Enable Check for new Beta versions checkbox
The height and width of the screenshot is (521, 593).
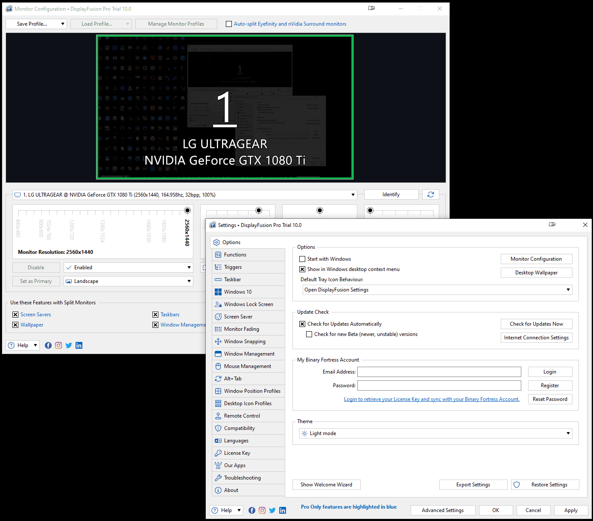point(309,334)
